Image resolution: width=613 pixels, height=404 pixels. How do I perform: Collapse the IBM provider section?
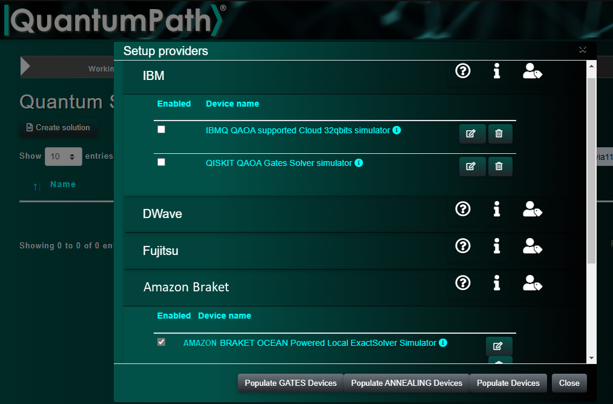(153, 76)
